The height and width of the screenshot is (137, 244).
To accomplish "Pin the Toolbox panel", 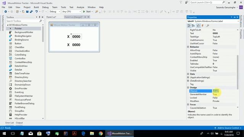I will coord(40,17).
